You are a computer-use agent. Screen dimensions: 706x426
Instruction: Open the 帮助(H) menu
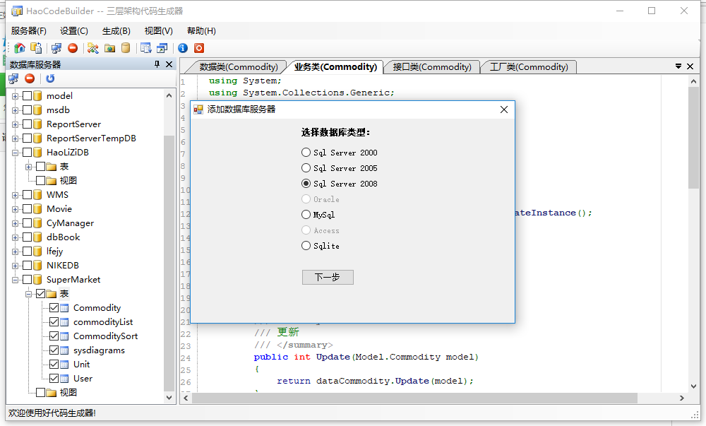pyautogui.click(x=201, y=30)
